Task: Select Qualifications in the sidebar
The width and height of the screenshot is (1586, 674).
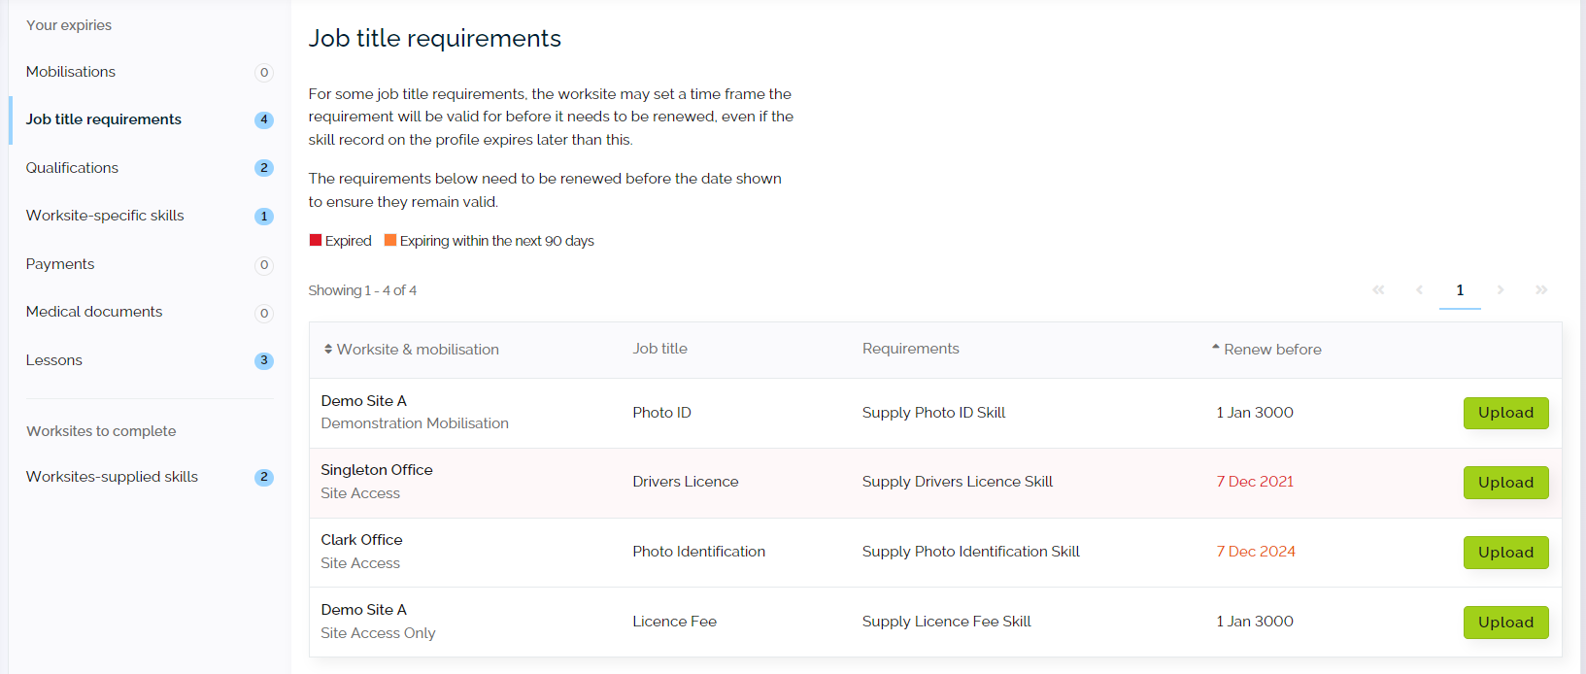Action: click(x=72, y=168)
